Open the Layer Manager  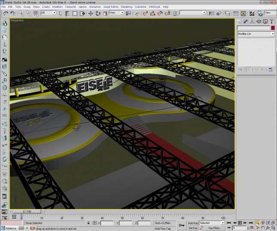pos(227,14)
